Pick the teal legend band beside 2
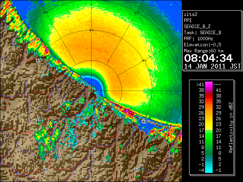This screenshot has width=243, height=182. pos(209,158)
